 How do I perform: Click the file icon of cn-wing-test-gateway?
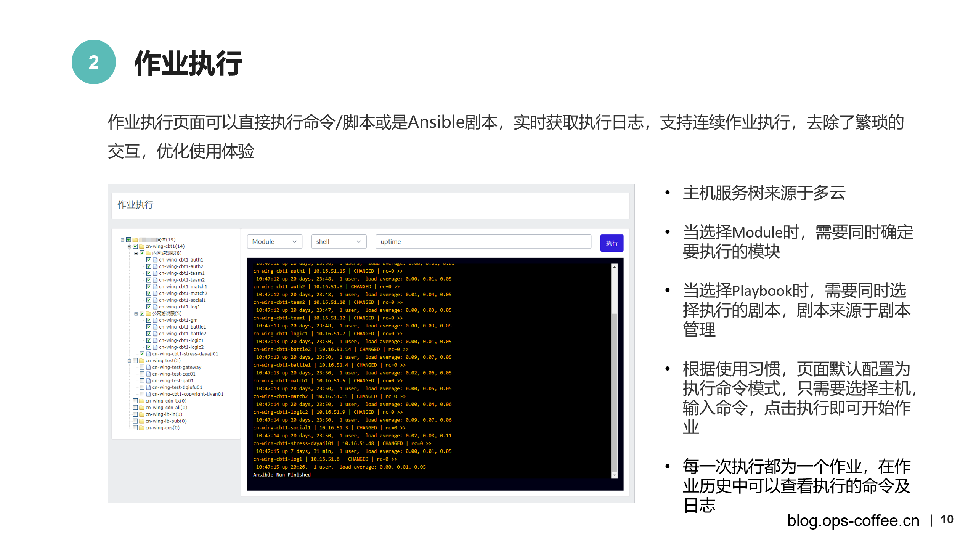(149, 368)
